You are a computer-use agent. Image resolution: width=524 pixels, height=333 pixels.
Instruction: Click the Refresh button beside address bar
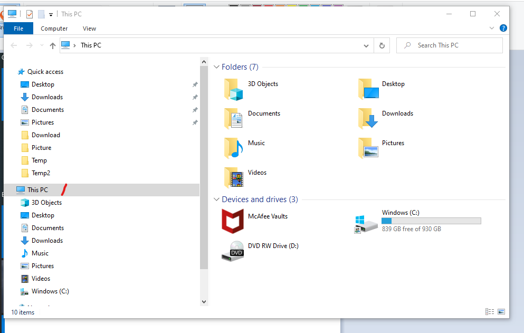point(382,45)
